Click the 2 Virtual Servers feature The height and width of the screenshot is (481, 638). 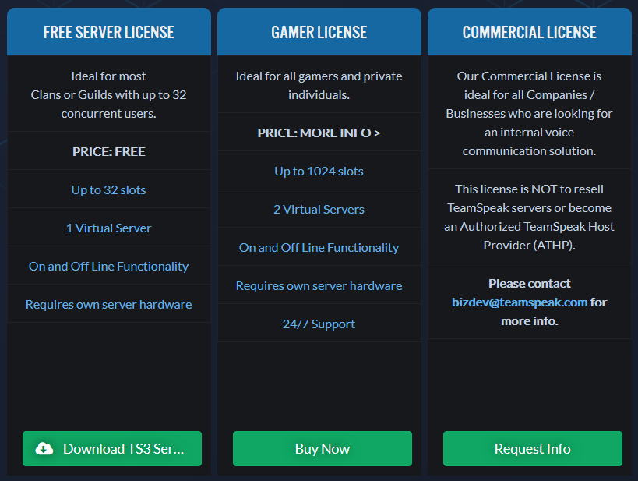pos(319,209)
